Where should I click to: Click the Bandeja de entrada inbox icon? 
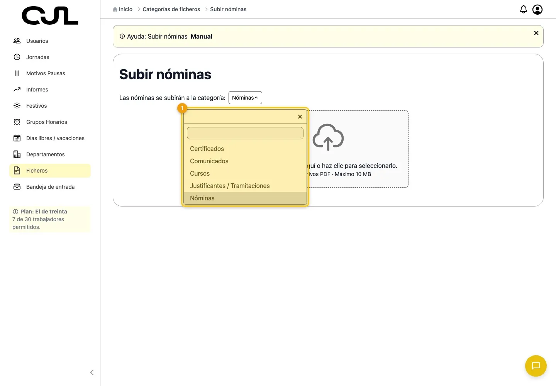click(17, 187)
